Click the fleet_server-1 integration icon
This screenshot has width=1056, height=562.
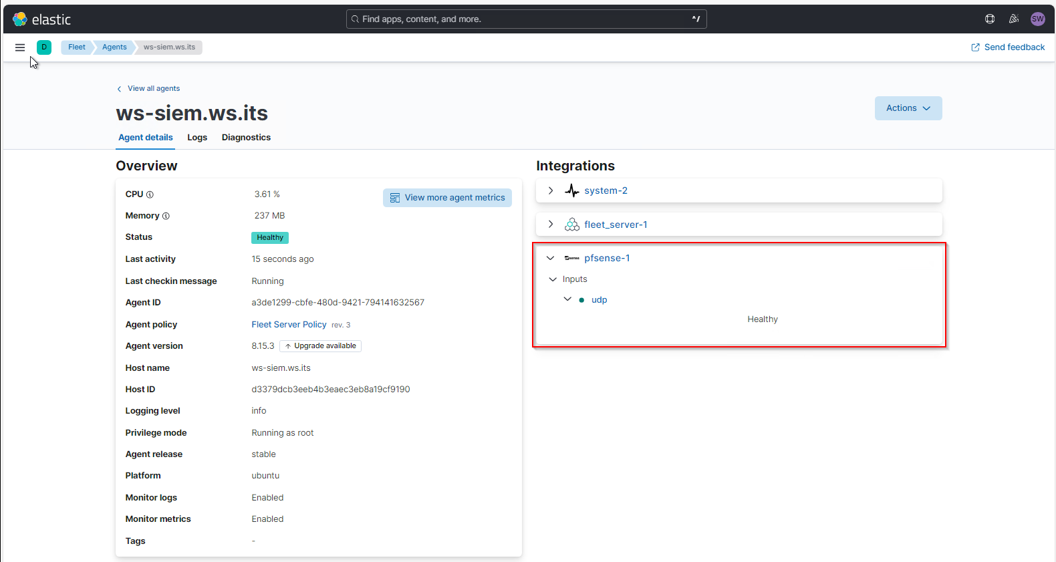[x=572, y=225]
